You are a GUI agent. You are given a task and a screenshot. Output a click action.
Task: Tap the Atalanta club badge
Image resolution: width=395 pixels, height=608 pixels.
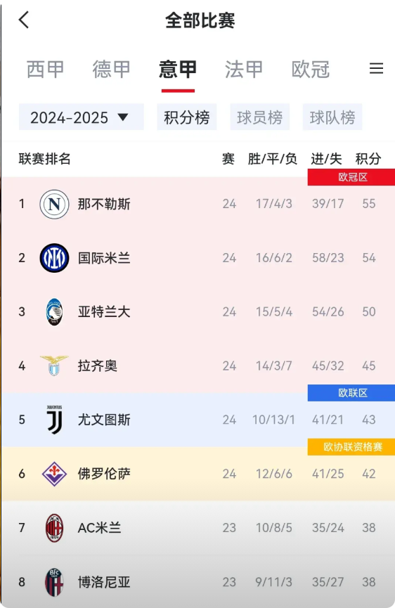(x=54, y=312)
